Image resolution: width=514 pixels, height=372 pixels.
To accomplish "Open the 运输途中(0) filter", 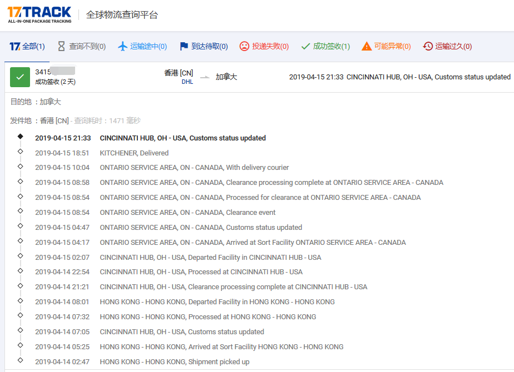I will point(148,47).
